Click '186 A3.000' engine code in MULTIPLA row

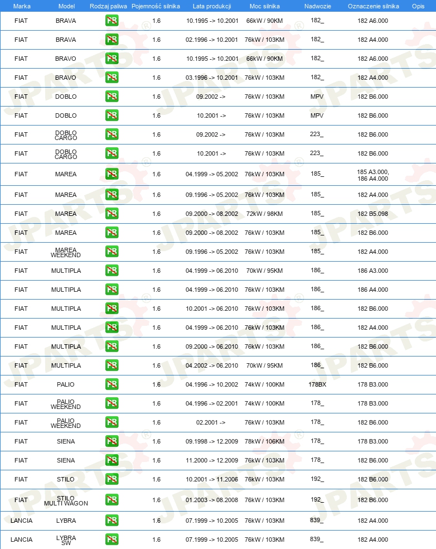[x=372, y=270]
